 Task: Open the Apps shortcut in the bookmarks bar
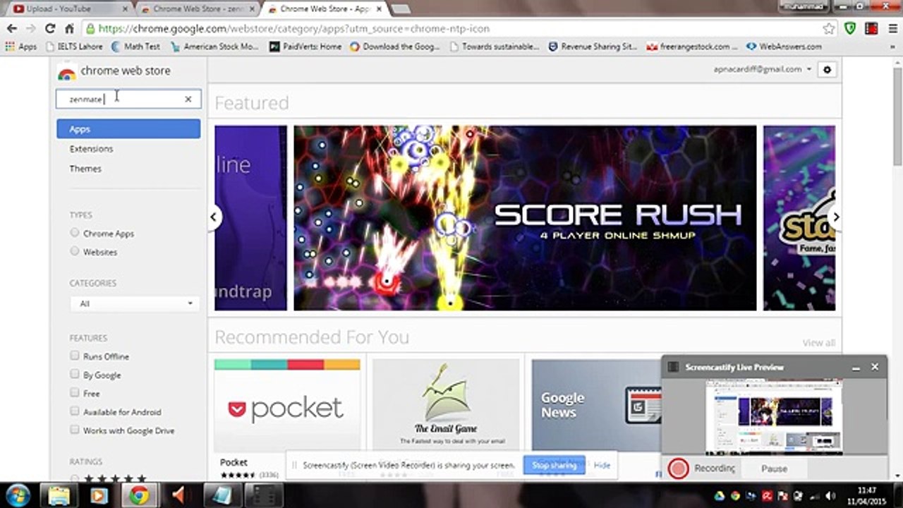click(x=20, y=47)
